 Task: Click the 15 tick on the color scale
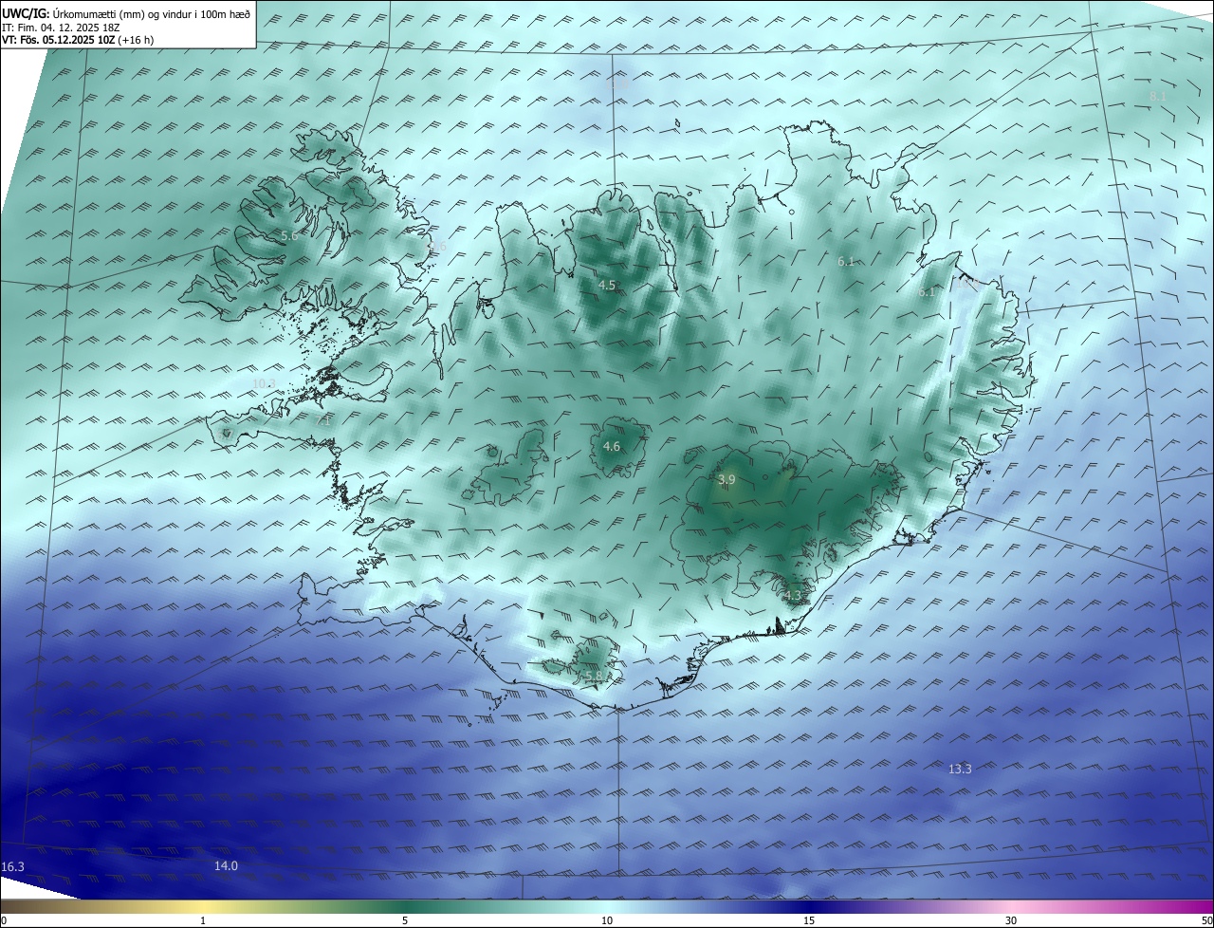click(x=809, y=920)
